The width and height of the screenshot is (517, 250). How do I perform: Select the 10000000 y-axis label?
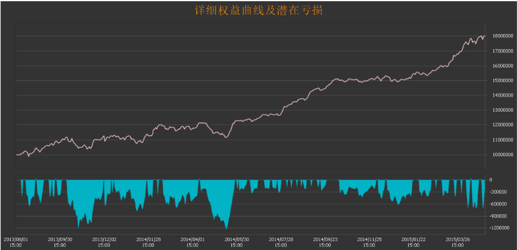point(499,155)
